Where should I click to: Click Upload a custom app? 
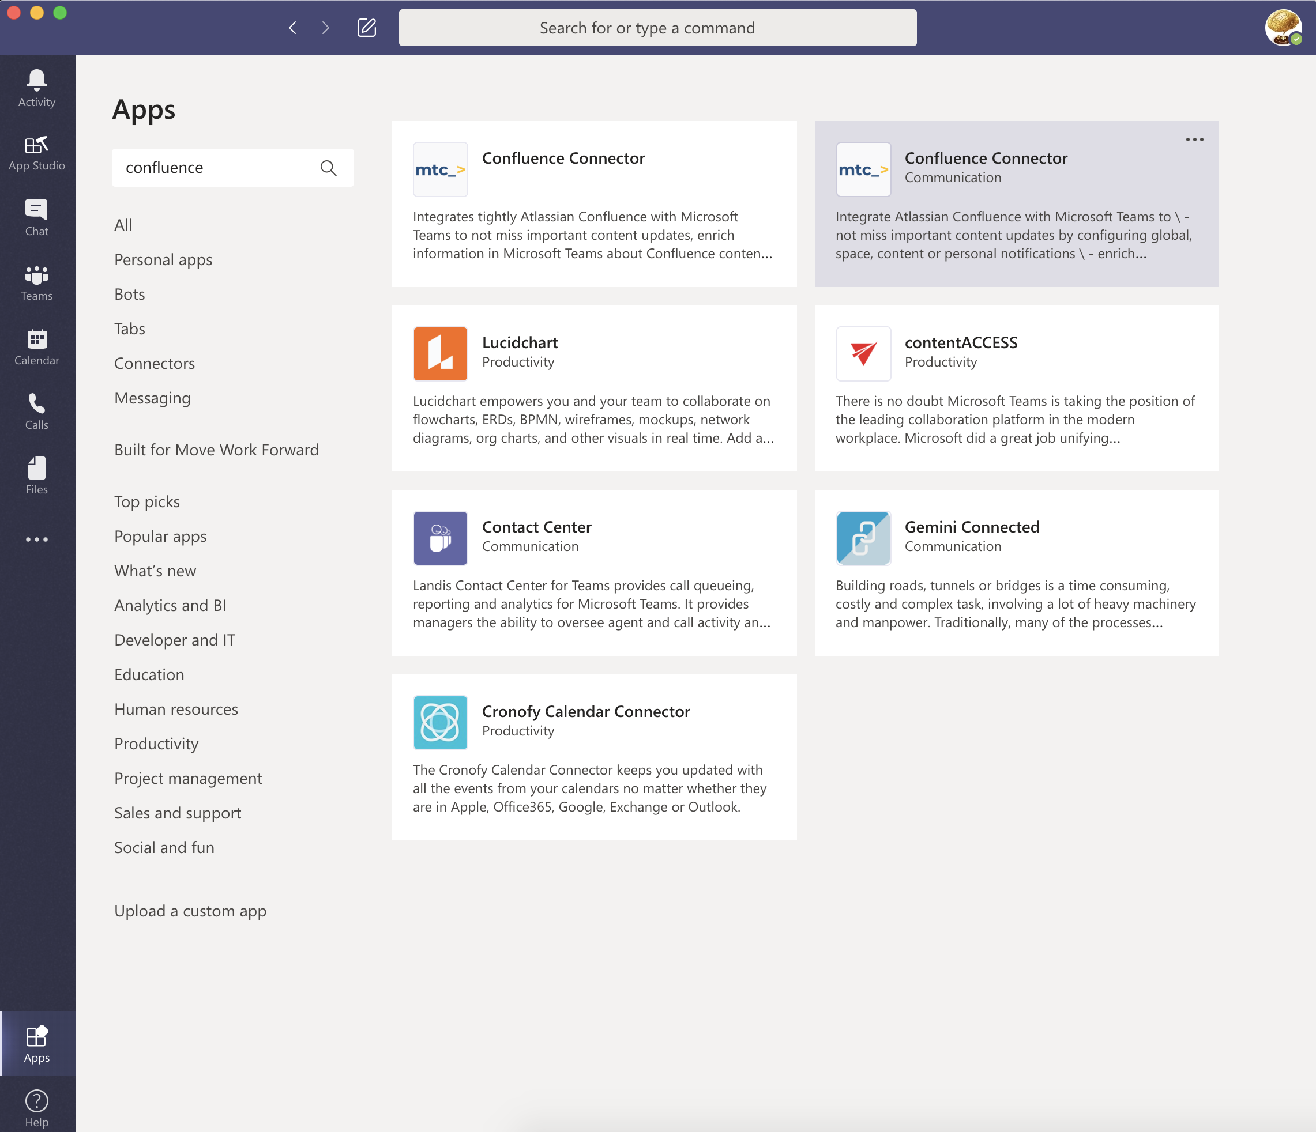[x=190, y=911]
